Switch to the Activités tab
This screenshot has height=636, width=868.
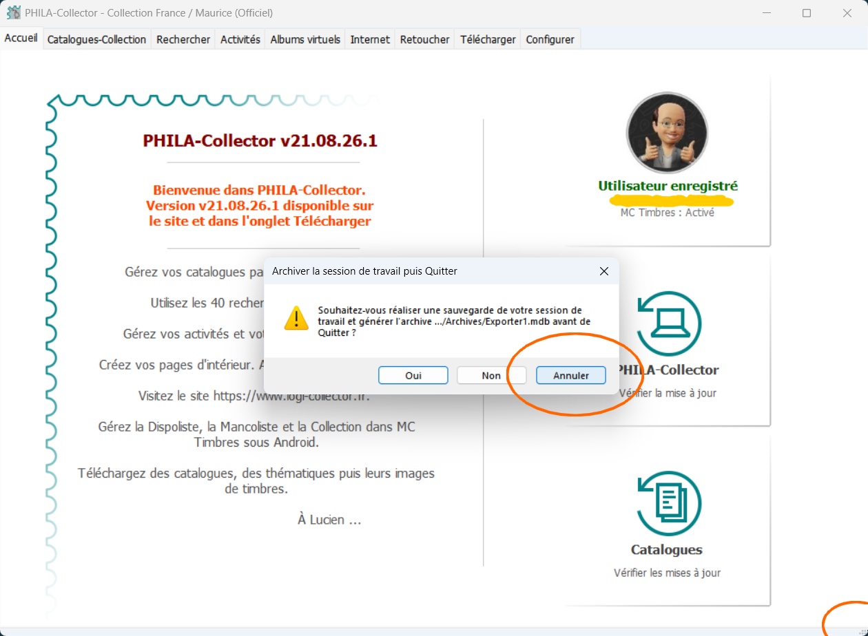coord(240,39)
